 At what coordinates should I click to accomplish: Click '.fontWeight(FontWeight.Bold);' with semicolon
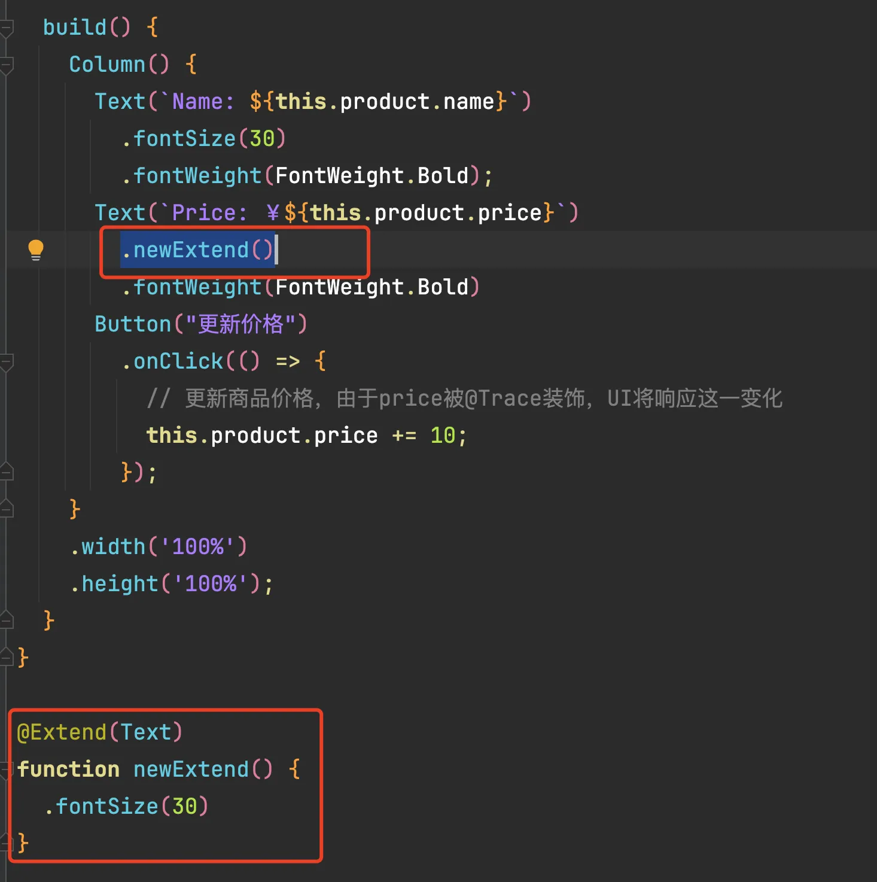click(307, 176)
